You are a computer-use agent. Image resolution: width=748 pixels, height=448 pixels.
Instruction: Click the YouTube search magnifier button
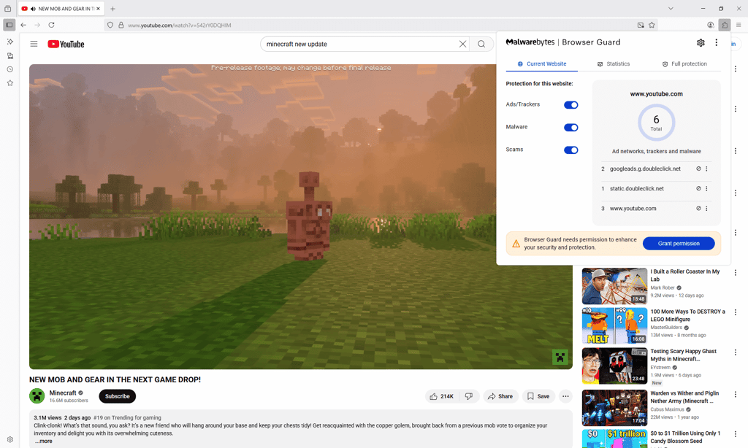coord(481,44)
